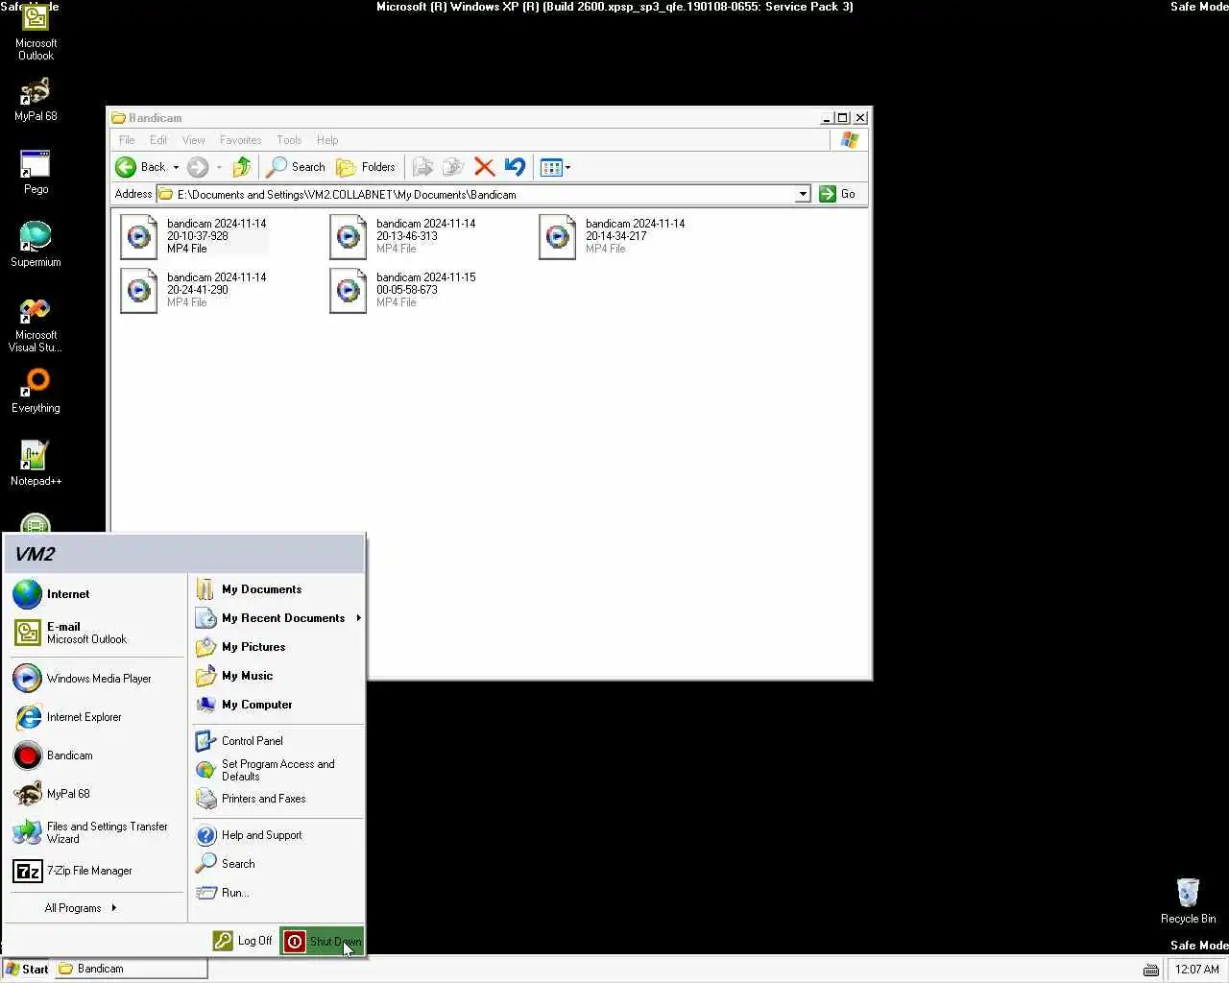Select bandicam 2024-11-14 20-14-34-217 file
Screen dimensions: 1229x983
pyautogui.click(x=613, y=236)
